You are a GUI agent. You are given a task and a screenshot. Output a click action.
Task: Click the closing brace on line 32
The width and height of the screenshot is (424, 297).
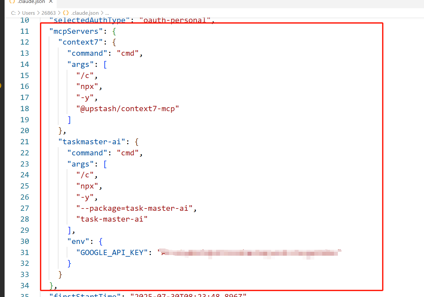point(69,263)
